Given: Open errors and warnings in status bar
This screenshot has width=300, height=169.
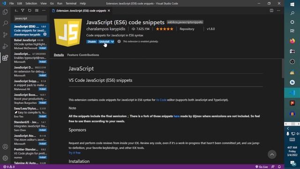Looking at the screenshot, I should (x=9, y=167).
